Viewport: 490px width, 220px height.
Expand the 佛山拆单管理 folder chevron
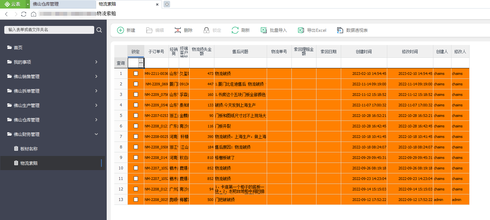point(96,91)
